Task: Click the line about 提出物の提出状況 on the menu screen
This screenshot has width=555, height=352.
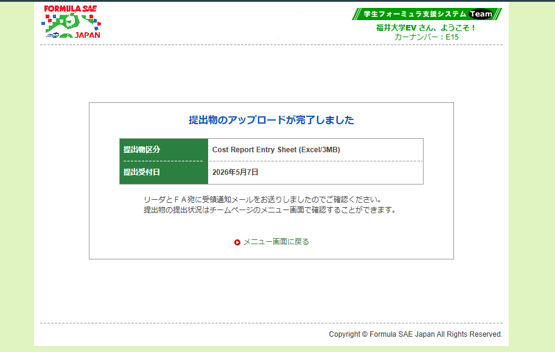Action: pos(270,210)
